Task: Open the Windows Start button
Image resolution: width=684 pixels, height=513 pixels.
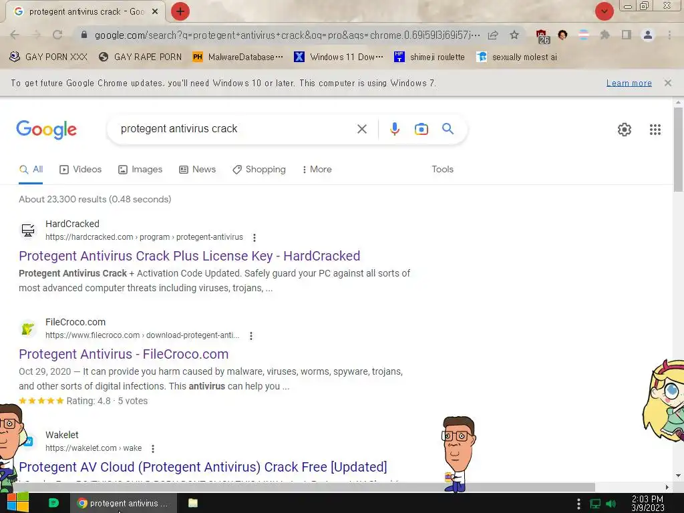Action: [18, 503]
